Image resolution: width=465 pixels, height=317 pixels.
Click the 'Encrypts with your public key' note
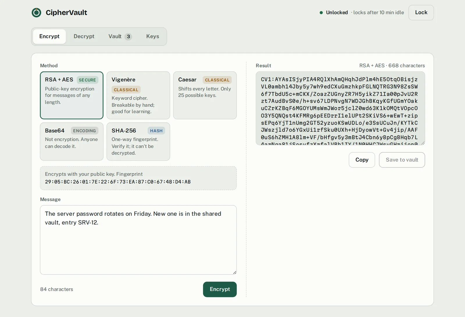click(94, 174)
